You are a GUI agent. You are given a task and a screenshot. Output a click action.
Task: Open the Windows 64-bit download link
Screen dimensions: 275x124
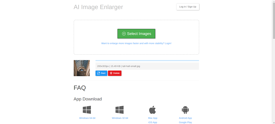(x=87, y=118)
